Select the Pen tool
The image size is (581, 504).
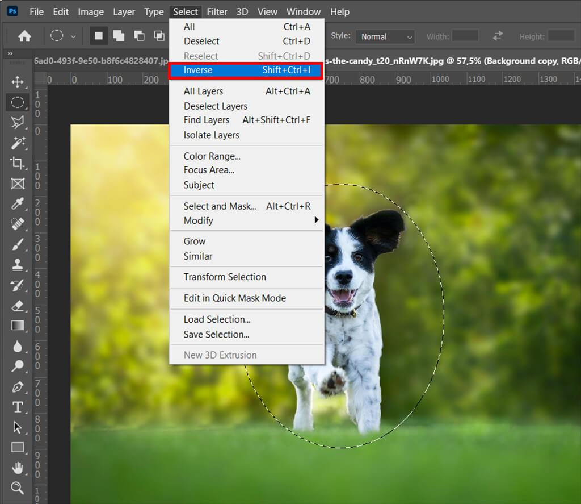tap(18, 387)
